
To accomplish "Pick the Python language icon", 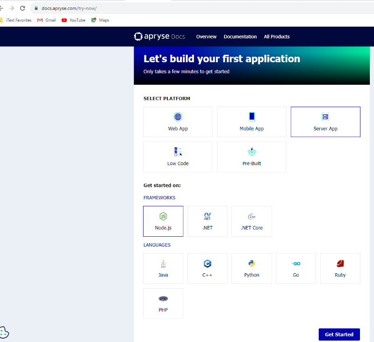I will click(252, 263).
